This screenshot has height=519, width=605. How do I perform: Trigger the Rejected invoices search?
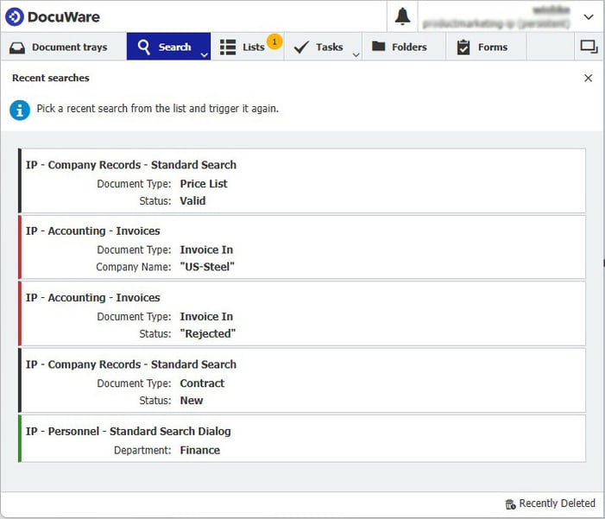302,314
